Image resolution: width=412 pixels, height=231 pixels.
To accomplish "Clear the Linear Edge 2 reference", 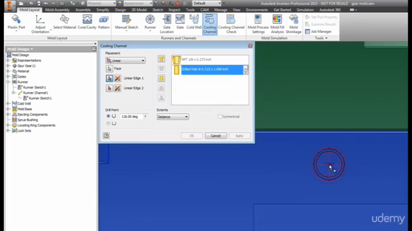I will coord(117,89).
